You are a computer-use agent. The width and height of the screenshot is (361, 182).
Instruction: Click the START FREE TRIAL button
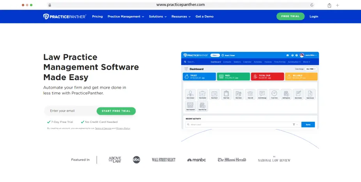[116, 111]
